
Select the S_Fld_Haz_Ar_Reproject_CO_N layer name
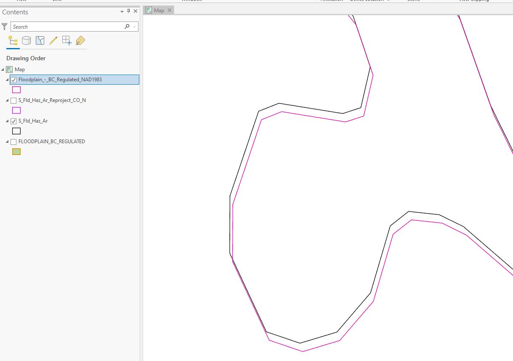pos(52,101)
